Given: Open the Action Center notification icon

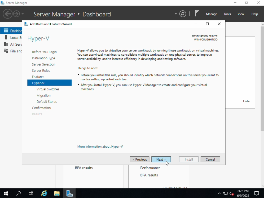Looking at the screenshot, I should 256,193.
